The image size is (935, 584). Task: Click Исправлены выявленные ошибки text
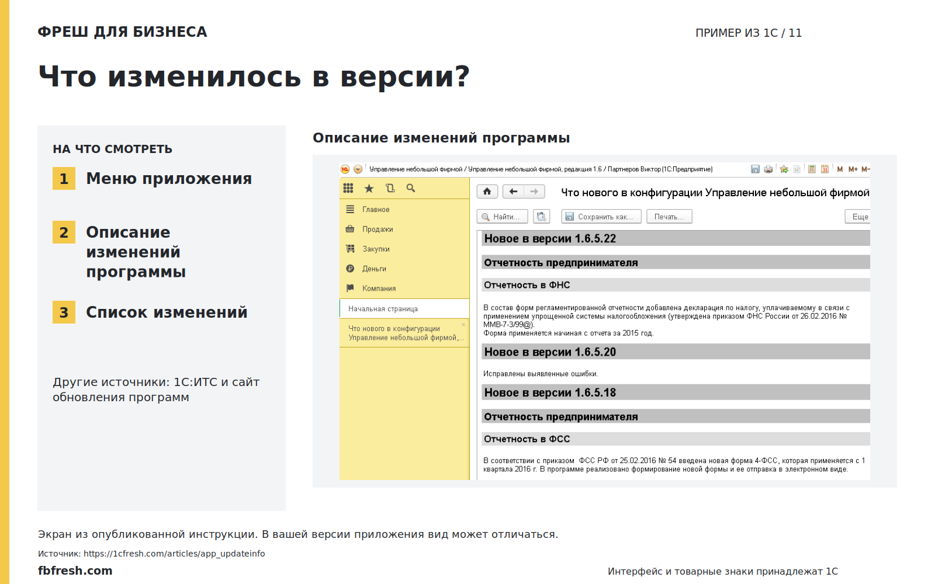pos(541,374)
